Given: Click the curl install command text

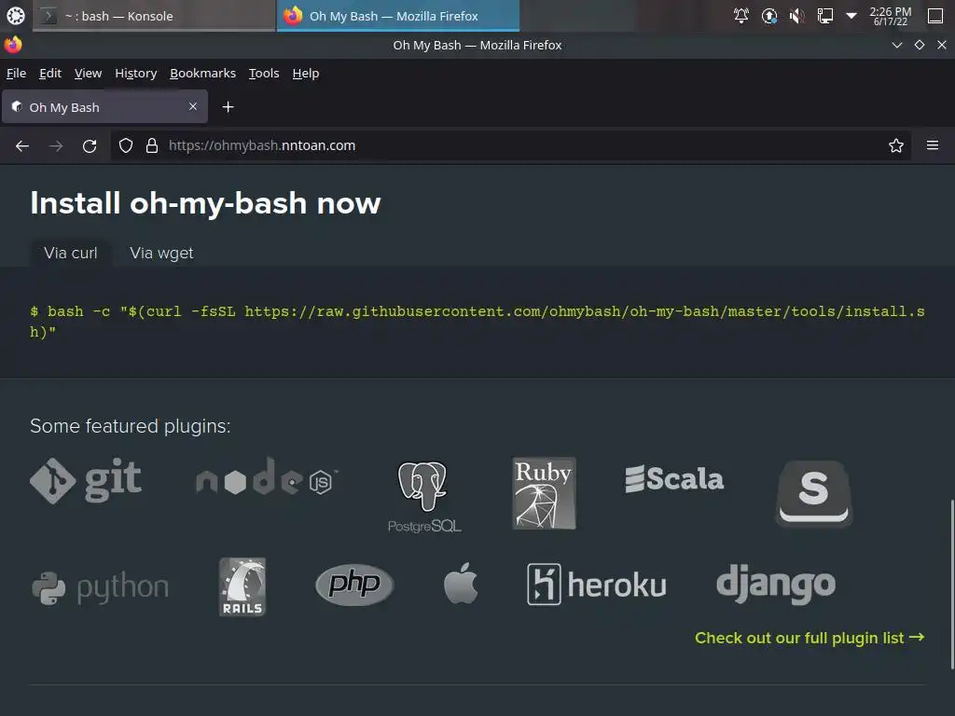Looking at the screenshot, I should pos(477,322).
